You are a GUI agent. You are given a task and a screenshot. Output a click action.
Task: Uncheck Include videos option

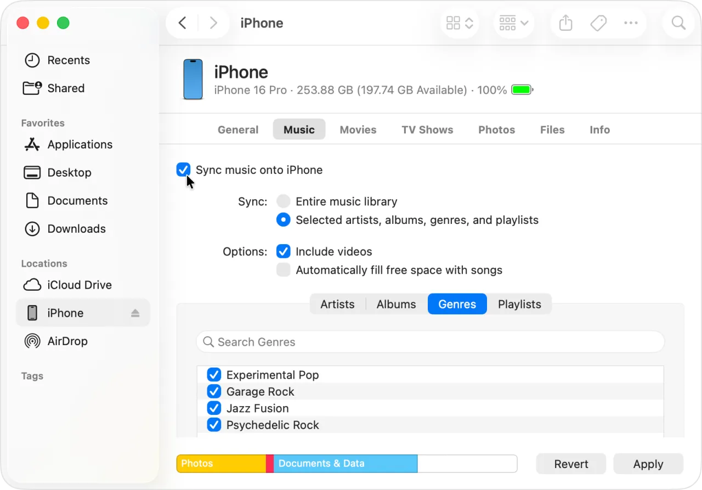pyautogui.click(x=283, y=251)
